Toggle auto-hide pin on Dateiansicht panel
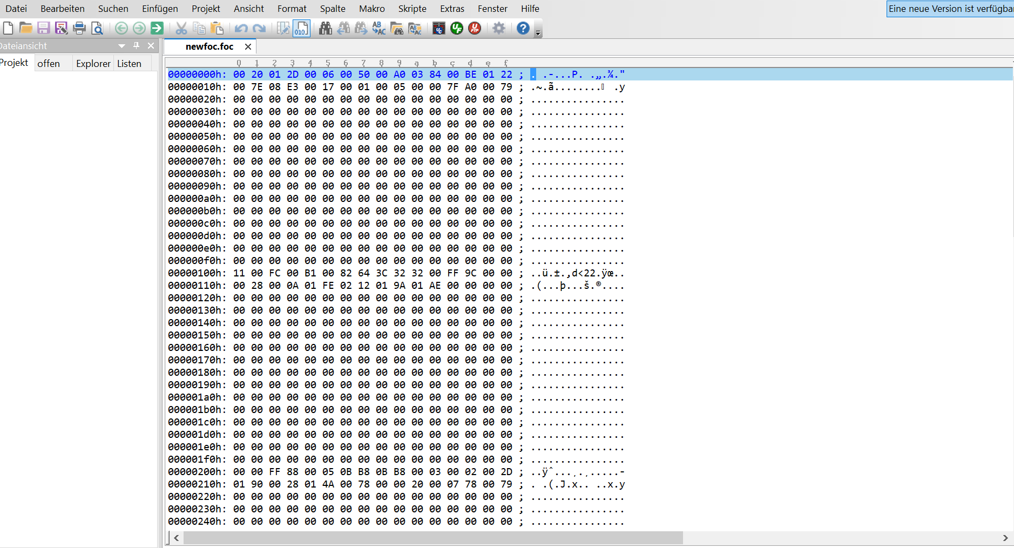This screenshot has height=548, width=1014. click(x=137, y=46)
